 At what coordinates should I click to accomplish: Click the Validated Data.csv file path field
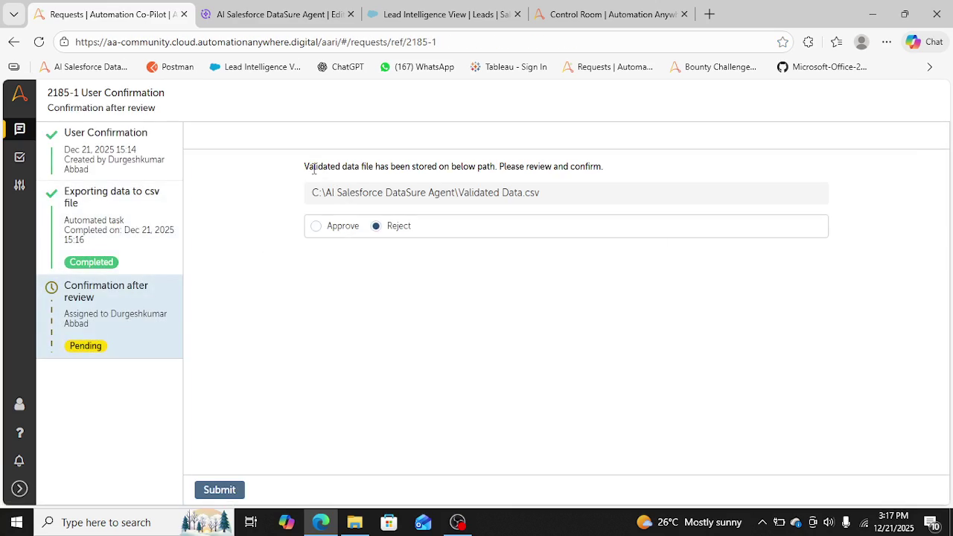tap(566, 193)
